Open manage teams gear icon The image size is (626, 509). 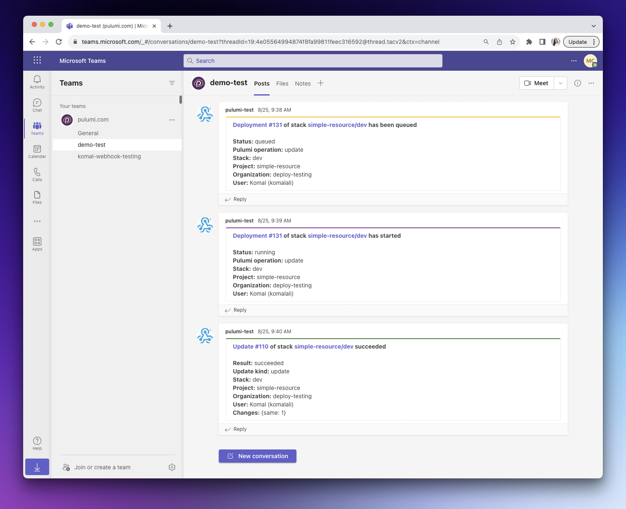[172, 467]
